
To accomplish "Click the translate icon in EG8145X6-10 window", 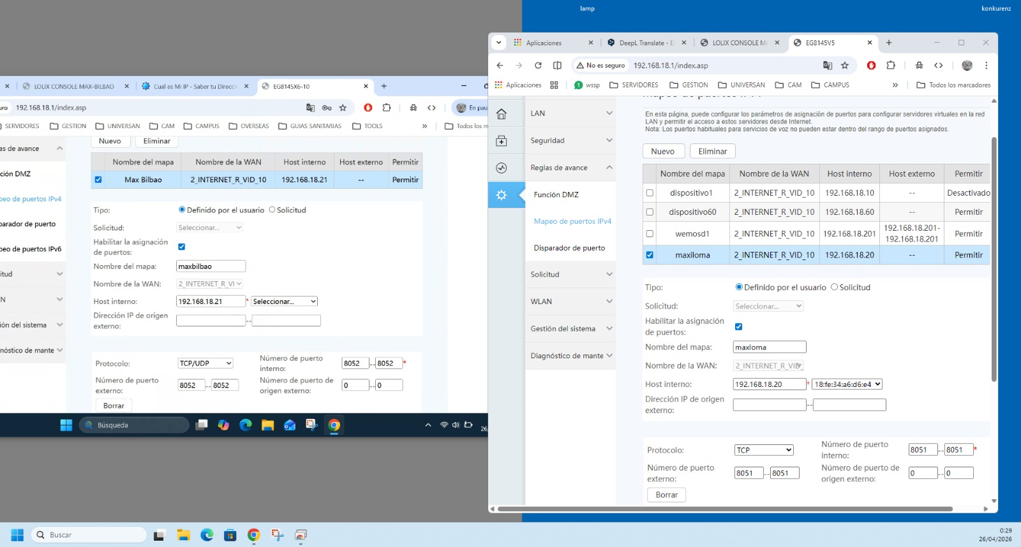I will pos(311,108).
